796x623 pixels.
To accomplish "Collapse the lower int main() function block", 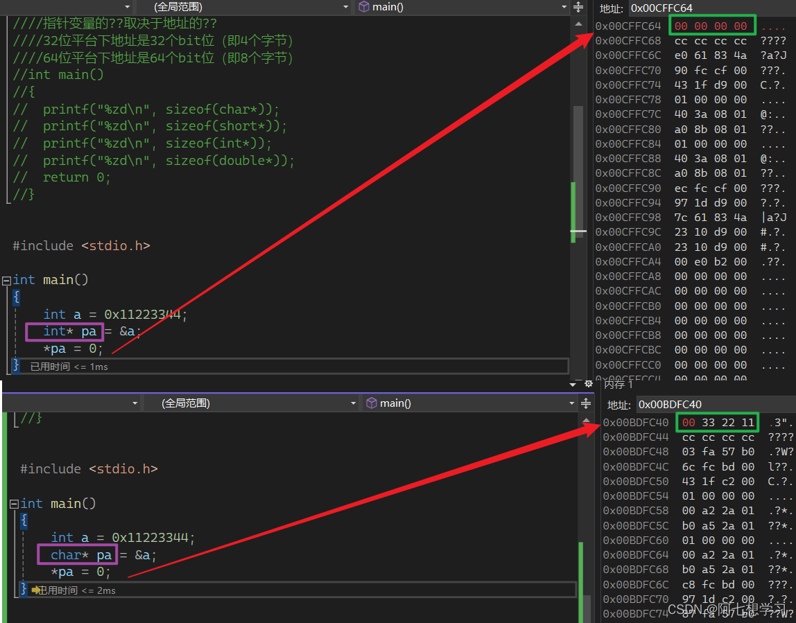I will (x=14, y=504).
